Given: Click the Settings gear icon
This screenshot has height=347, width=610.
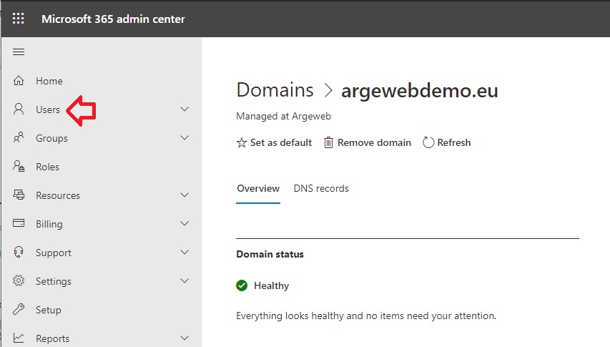Looking at the screenshot, I should pyautogui.click(x=19, y=280).
